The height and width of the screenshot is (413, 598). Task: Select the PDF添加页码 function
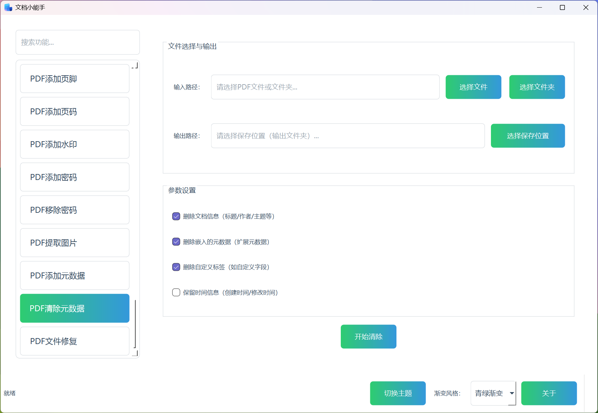point(74,111)
